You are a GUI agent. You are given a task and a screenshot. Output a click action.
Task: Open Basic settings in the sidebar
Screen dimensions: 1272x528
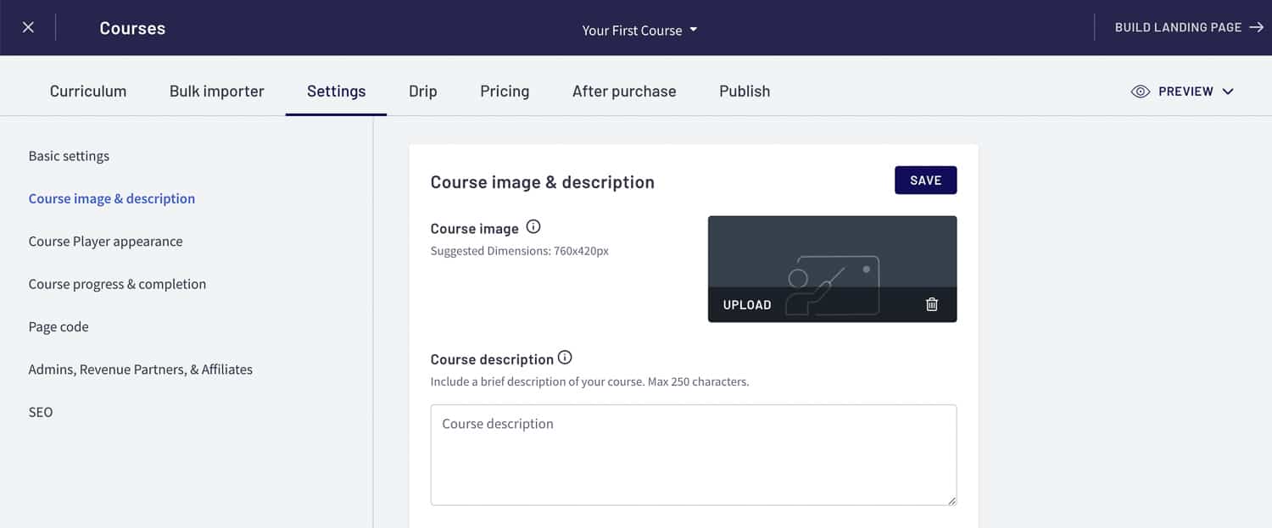tap(69, 155)
